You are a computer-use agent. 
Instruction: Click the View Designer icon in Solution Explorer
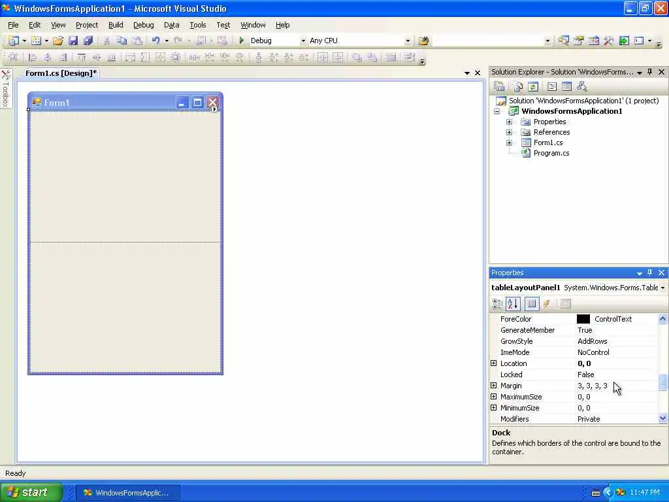566,87
